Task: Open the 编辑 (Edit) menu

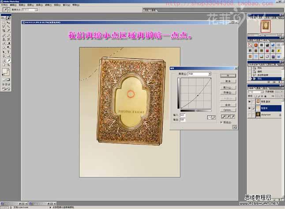Action: (13, 5)
